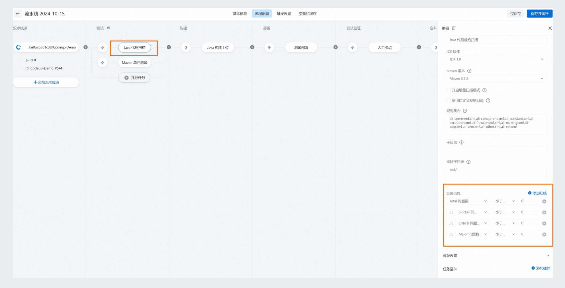Open the Blocker 问题数 dropdown
565x288 pixels.
point(473,212)
